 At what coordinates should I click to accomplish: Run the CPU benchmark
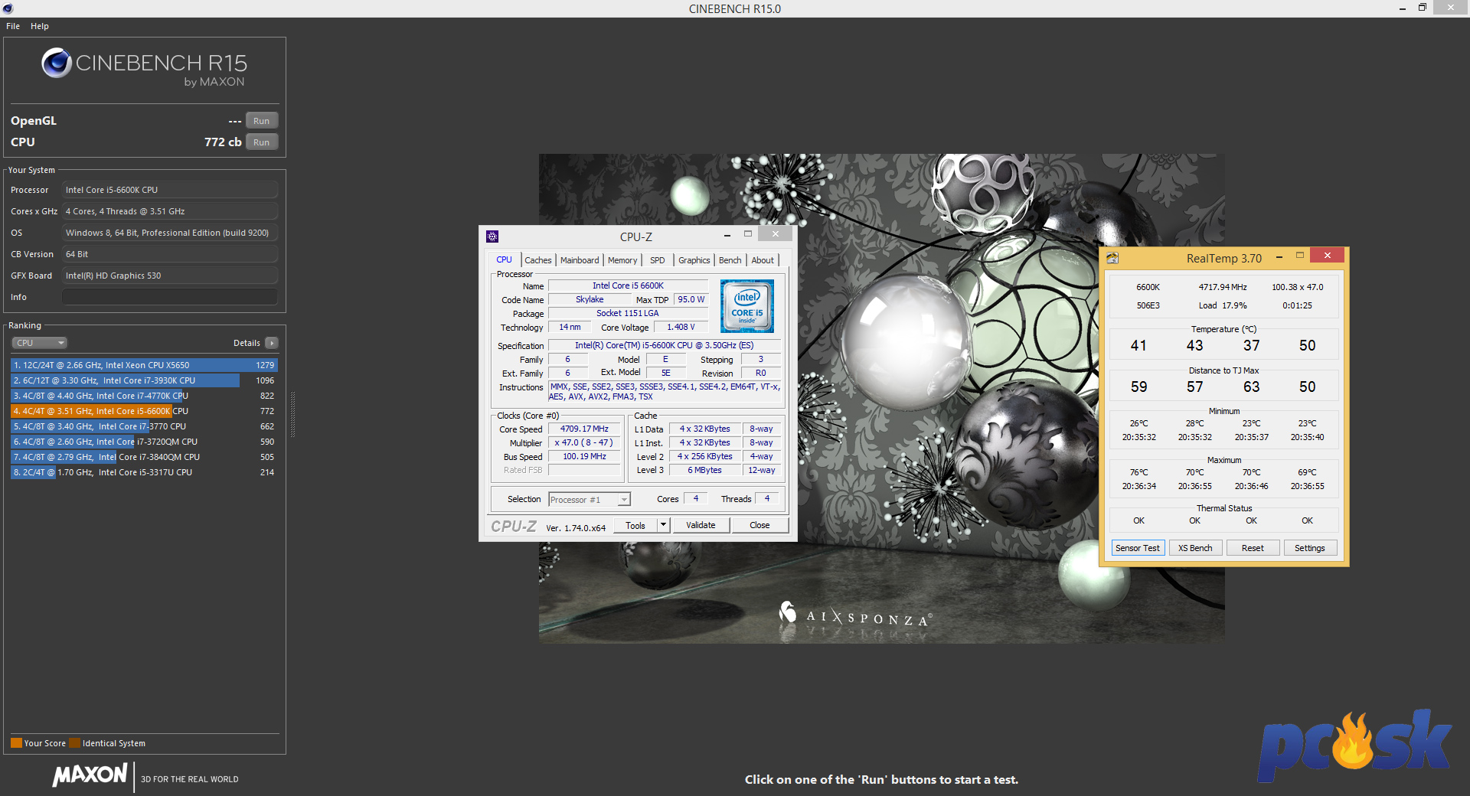(262, 142)
